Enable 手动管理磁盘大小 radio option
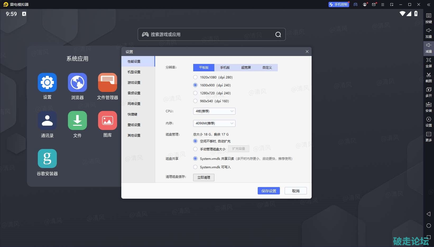The width and height of the screenshot is (434, 247). coord(195,149)
